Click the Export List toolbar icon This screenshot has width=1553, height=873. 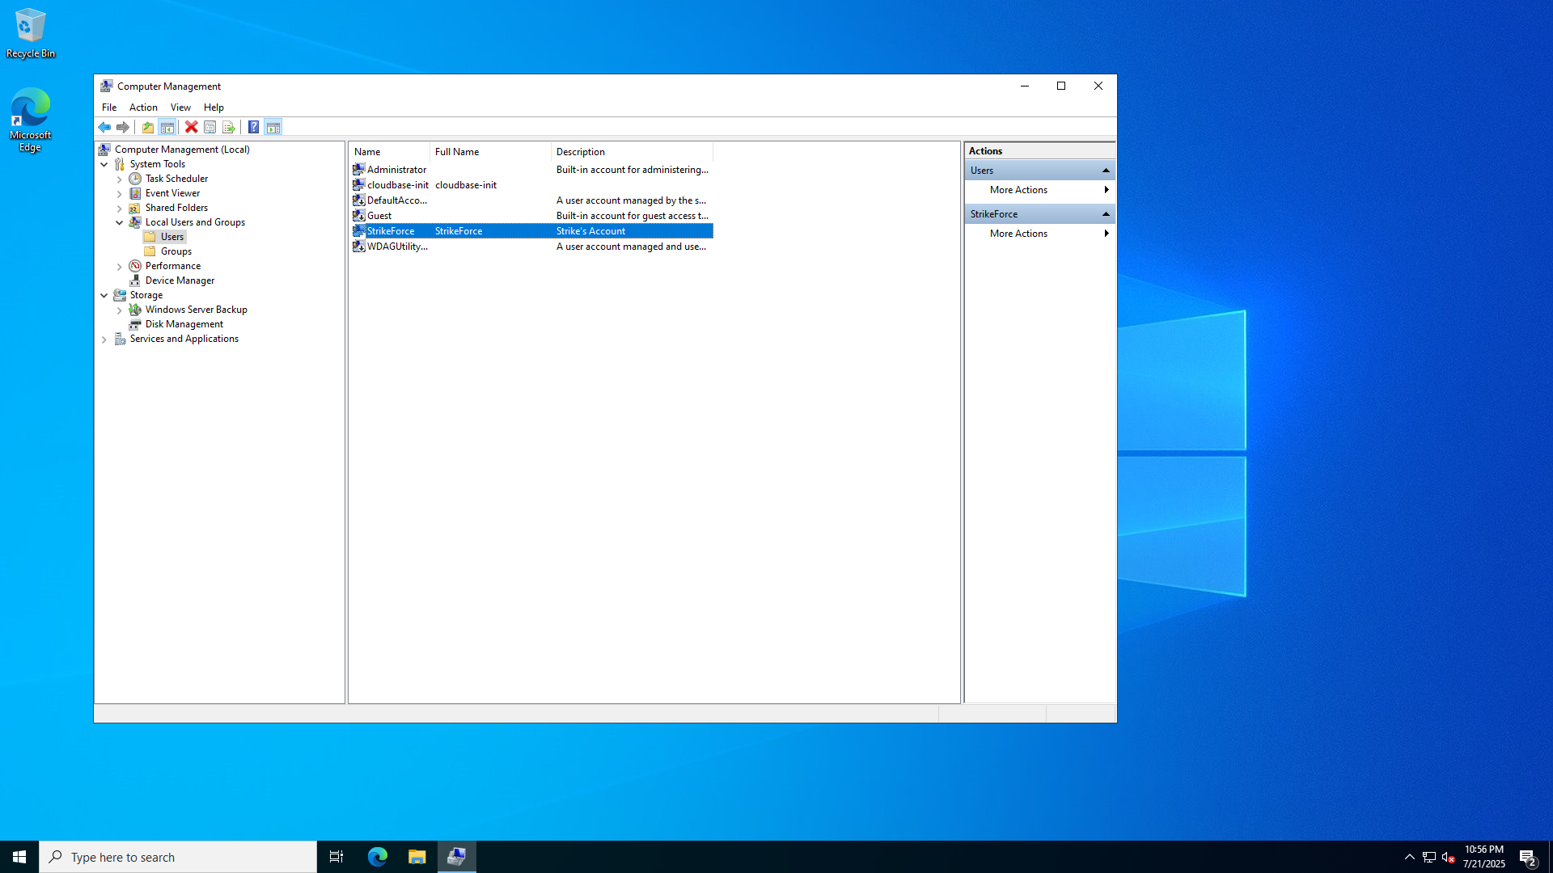coord(229,127)
